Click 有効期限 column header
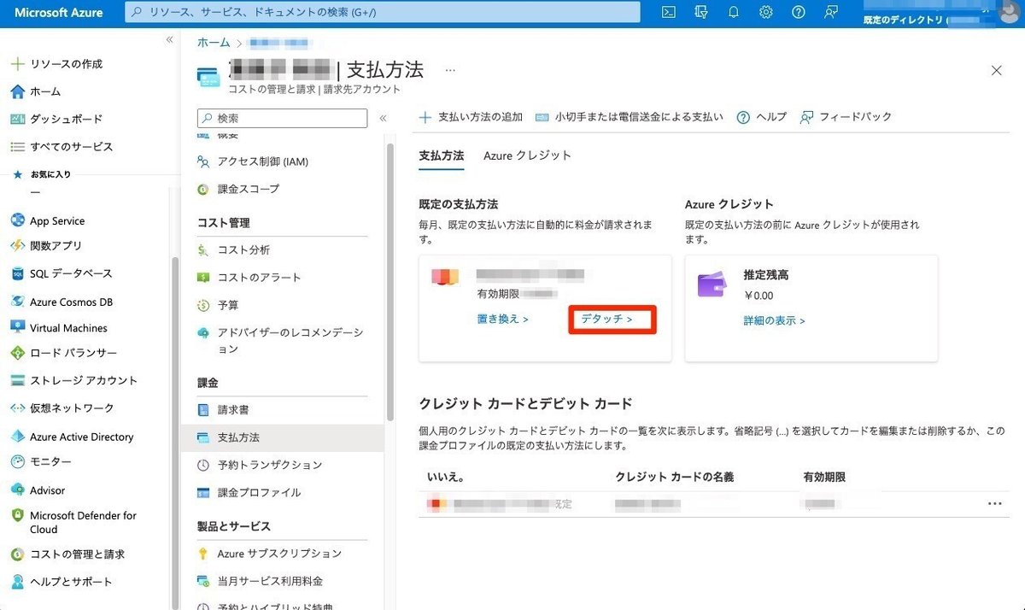 click(824, 477)
